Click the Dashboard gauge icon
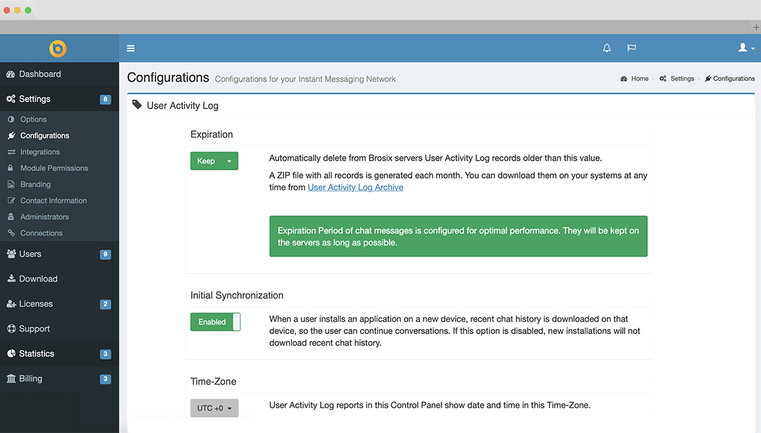Screen dimensions: 761x433 click(x=11, y=74)
